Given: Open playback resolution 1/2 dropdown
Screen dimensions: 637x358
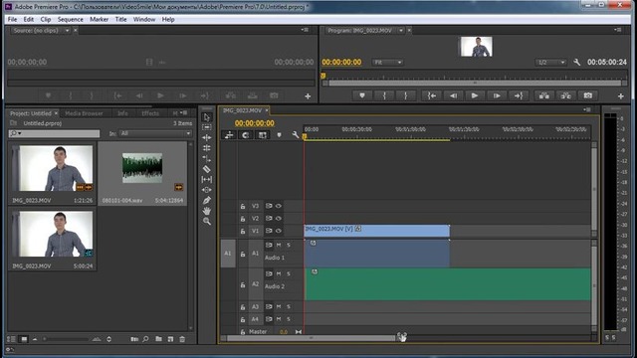Looking at the screenshot, I should pos(550,62).
